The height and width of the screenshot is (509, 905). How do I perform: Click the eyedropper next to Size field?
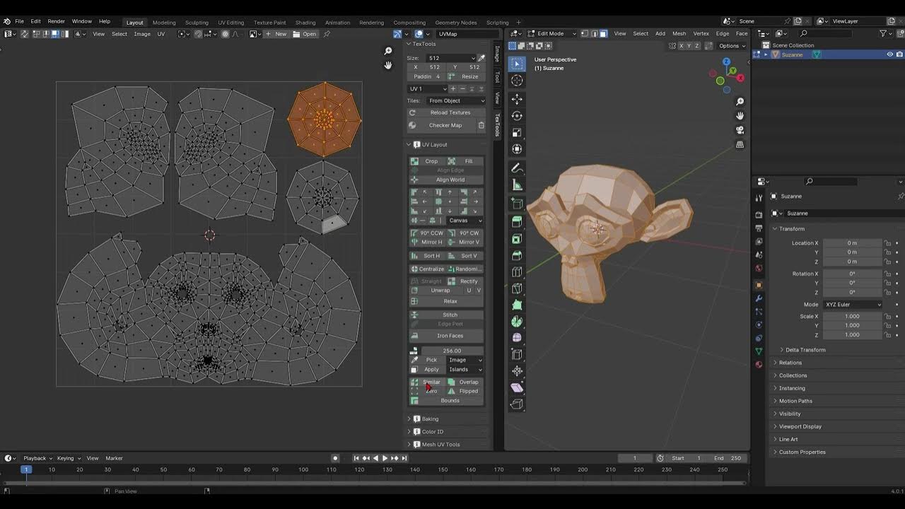[481, 58]
